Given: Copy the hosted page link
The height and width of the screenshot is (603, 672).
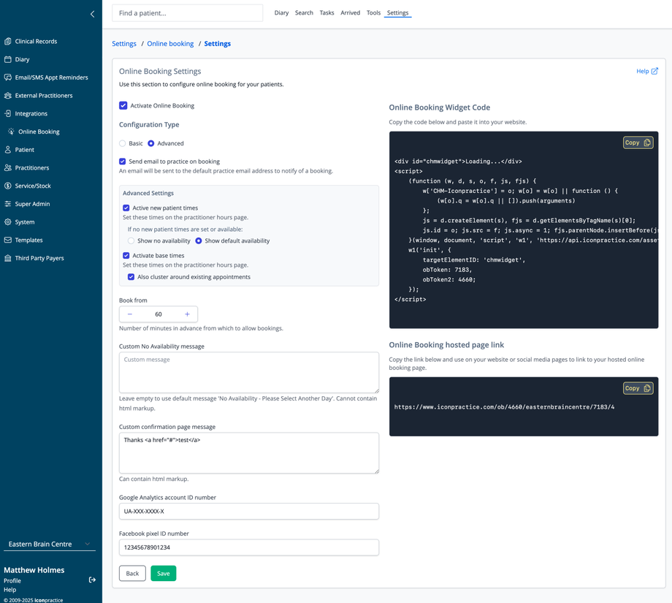Looking at the screenshot, I should click(637, 388).
